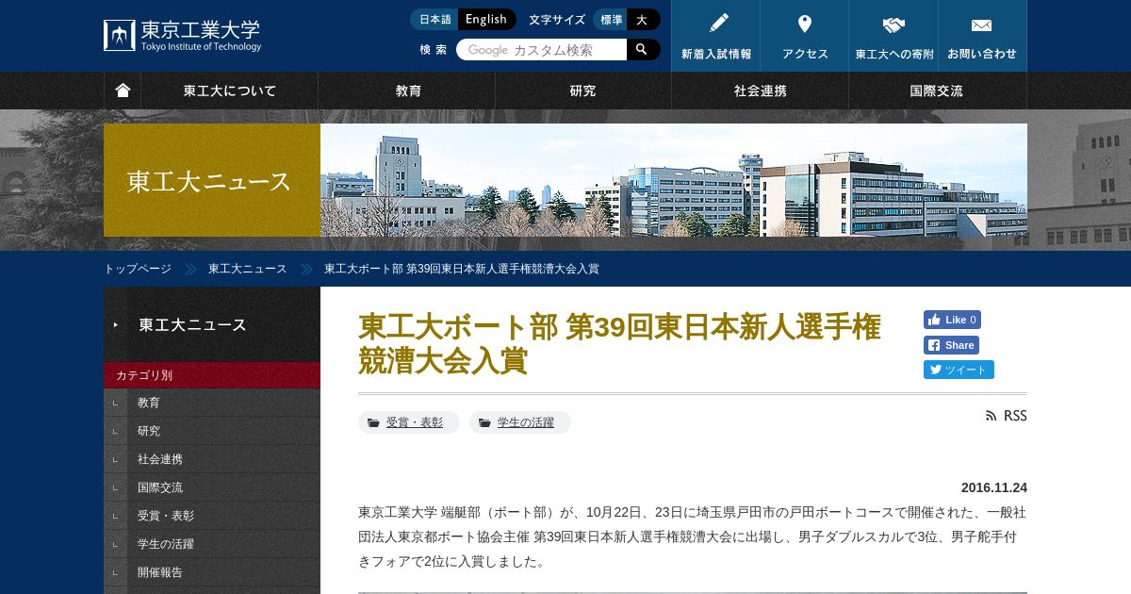Open 東工大ニュース sidebar heading

click(x=212, y=324)
